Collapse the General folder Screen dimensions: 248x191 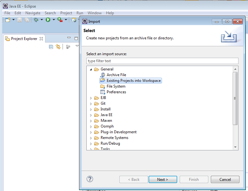91,69
